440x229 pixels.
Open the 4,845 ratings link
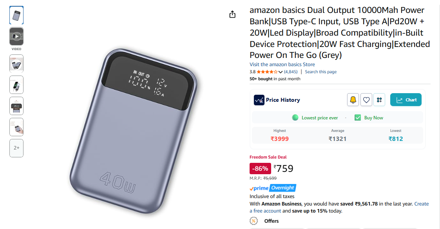point(291,72)
